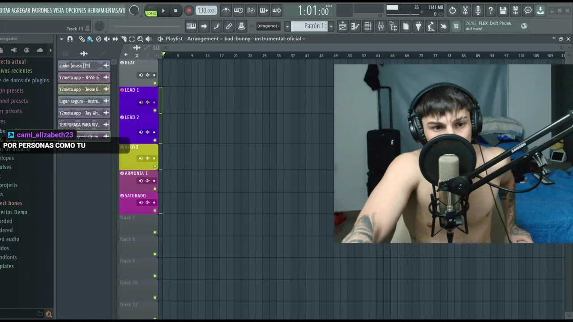Open the content library cart icon
Image resolution: width=573 pixels, height=322 pixels.
tap(456, 26)
